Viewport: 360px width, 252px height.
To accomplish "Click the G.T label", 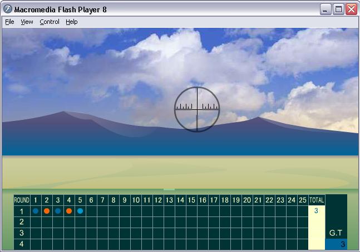I will coord(336,233).
